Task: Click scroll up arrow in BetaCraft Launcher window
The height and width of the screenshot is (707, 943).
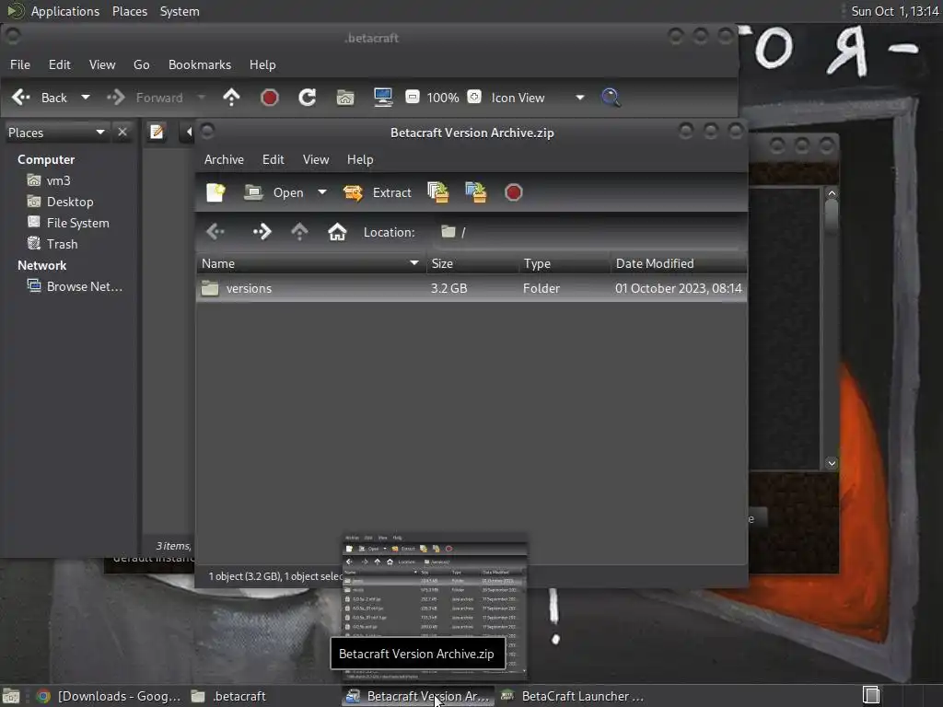Action: coord(832,193)
